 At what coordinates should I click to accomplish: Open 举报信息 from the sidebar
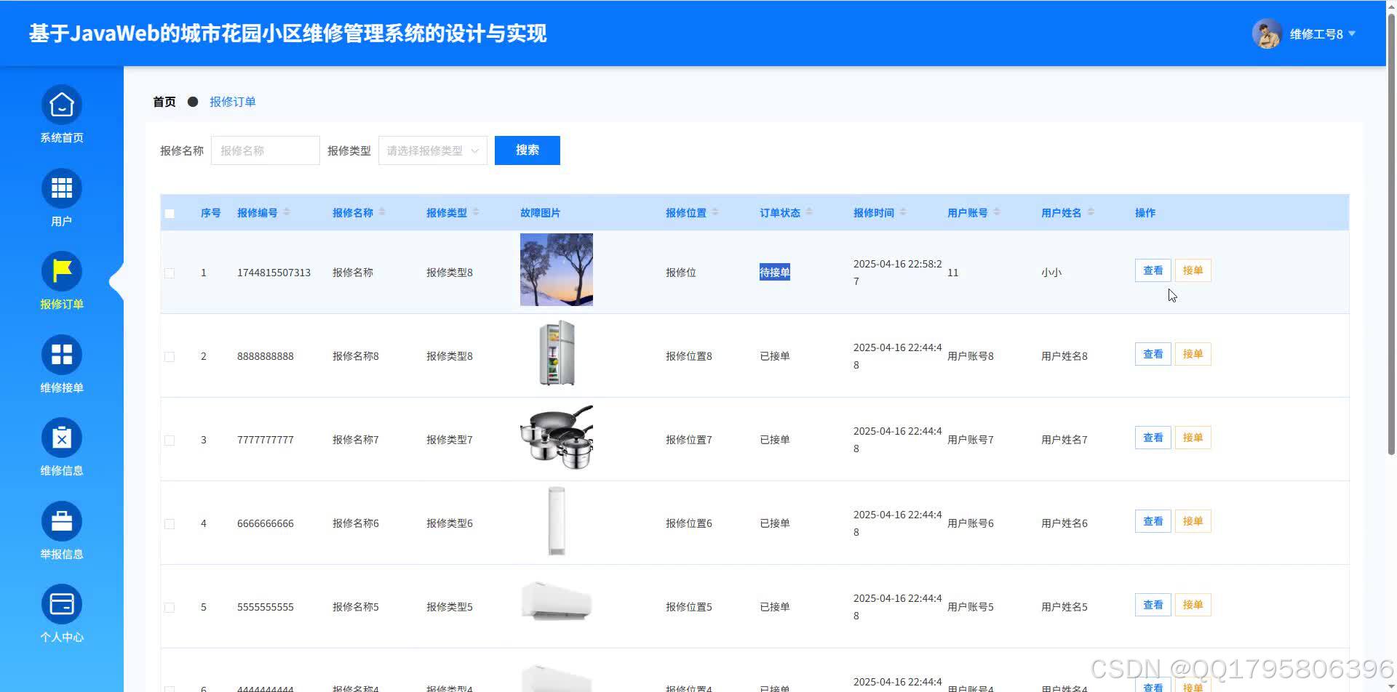tap(61, 529)
